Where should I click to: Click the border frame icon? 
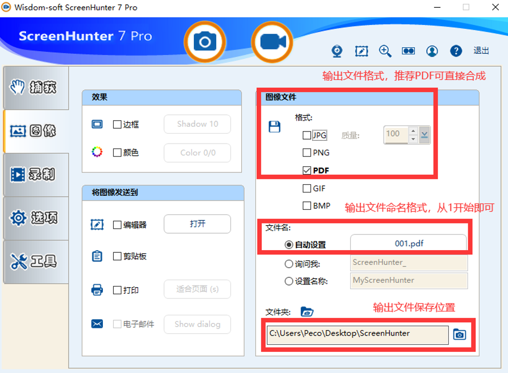(97, 124)
